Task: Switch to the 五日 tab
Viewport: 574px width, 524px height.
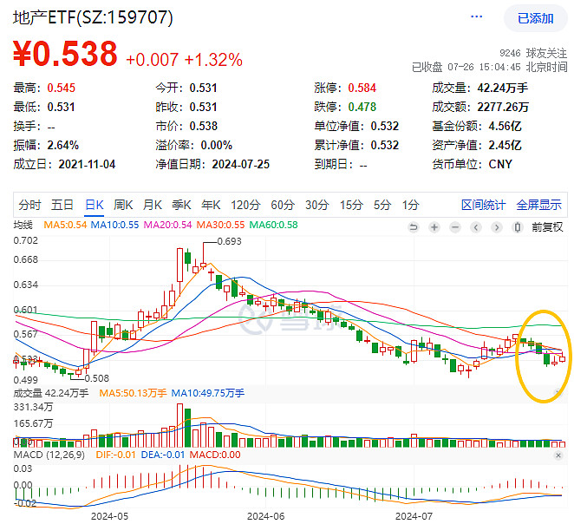Action: [62, 205]
